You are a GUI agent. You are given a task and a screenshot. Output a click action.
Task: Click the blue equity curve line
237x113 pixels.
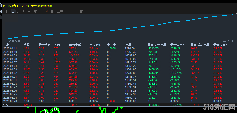pyautogui.click(x=120, y=30)
